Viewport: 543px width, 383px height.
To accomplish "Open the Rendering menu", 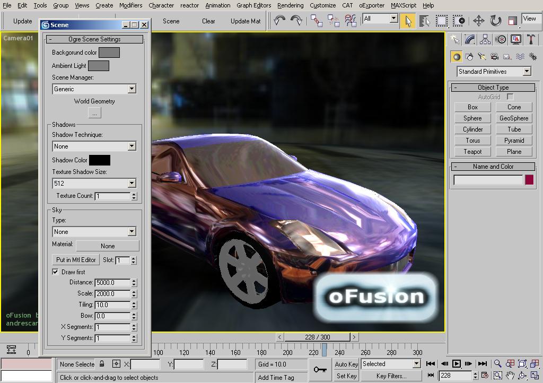I will (290, 5).
